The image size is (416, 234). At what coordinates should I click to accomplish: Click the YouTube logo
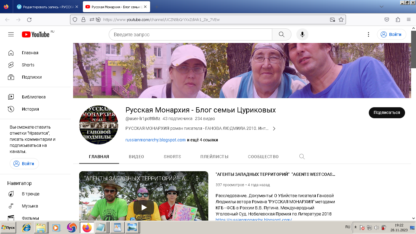pos(36,34)
